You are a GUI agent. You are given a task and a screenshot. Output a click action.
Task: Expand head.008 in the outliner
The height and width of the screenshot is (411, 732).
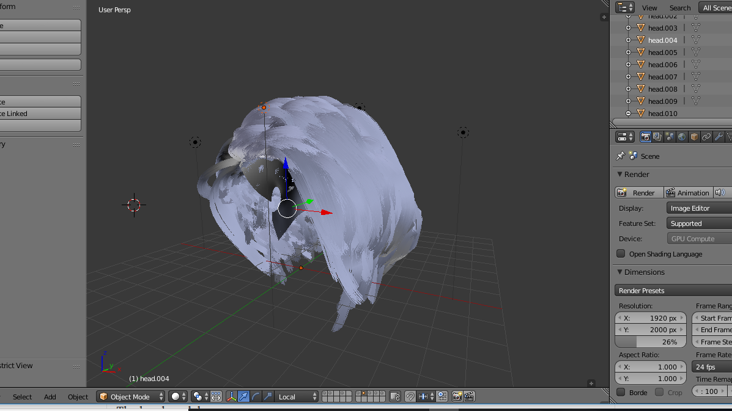point(629,89)
